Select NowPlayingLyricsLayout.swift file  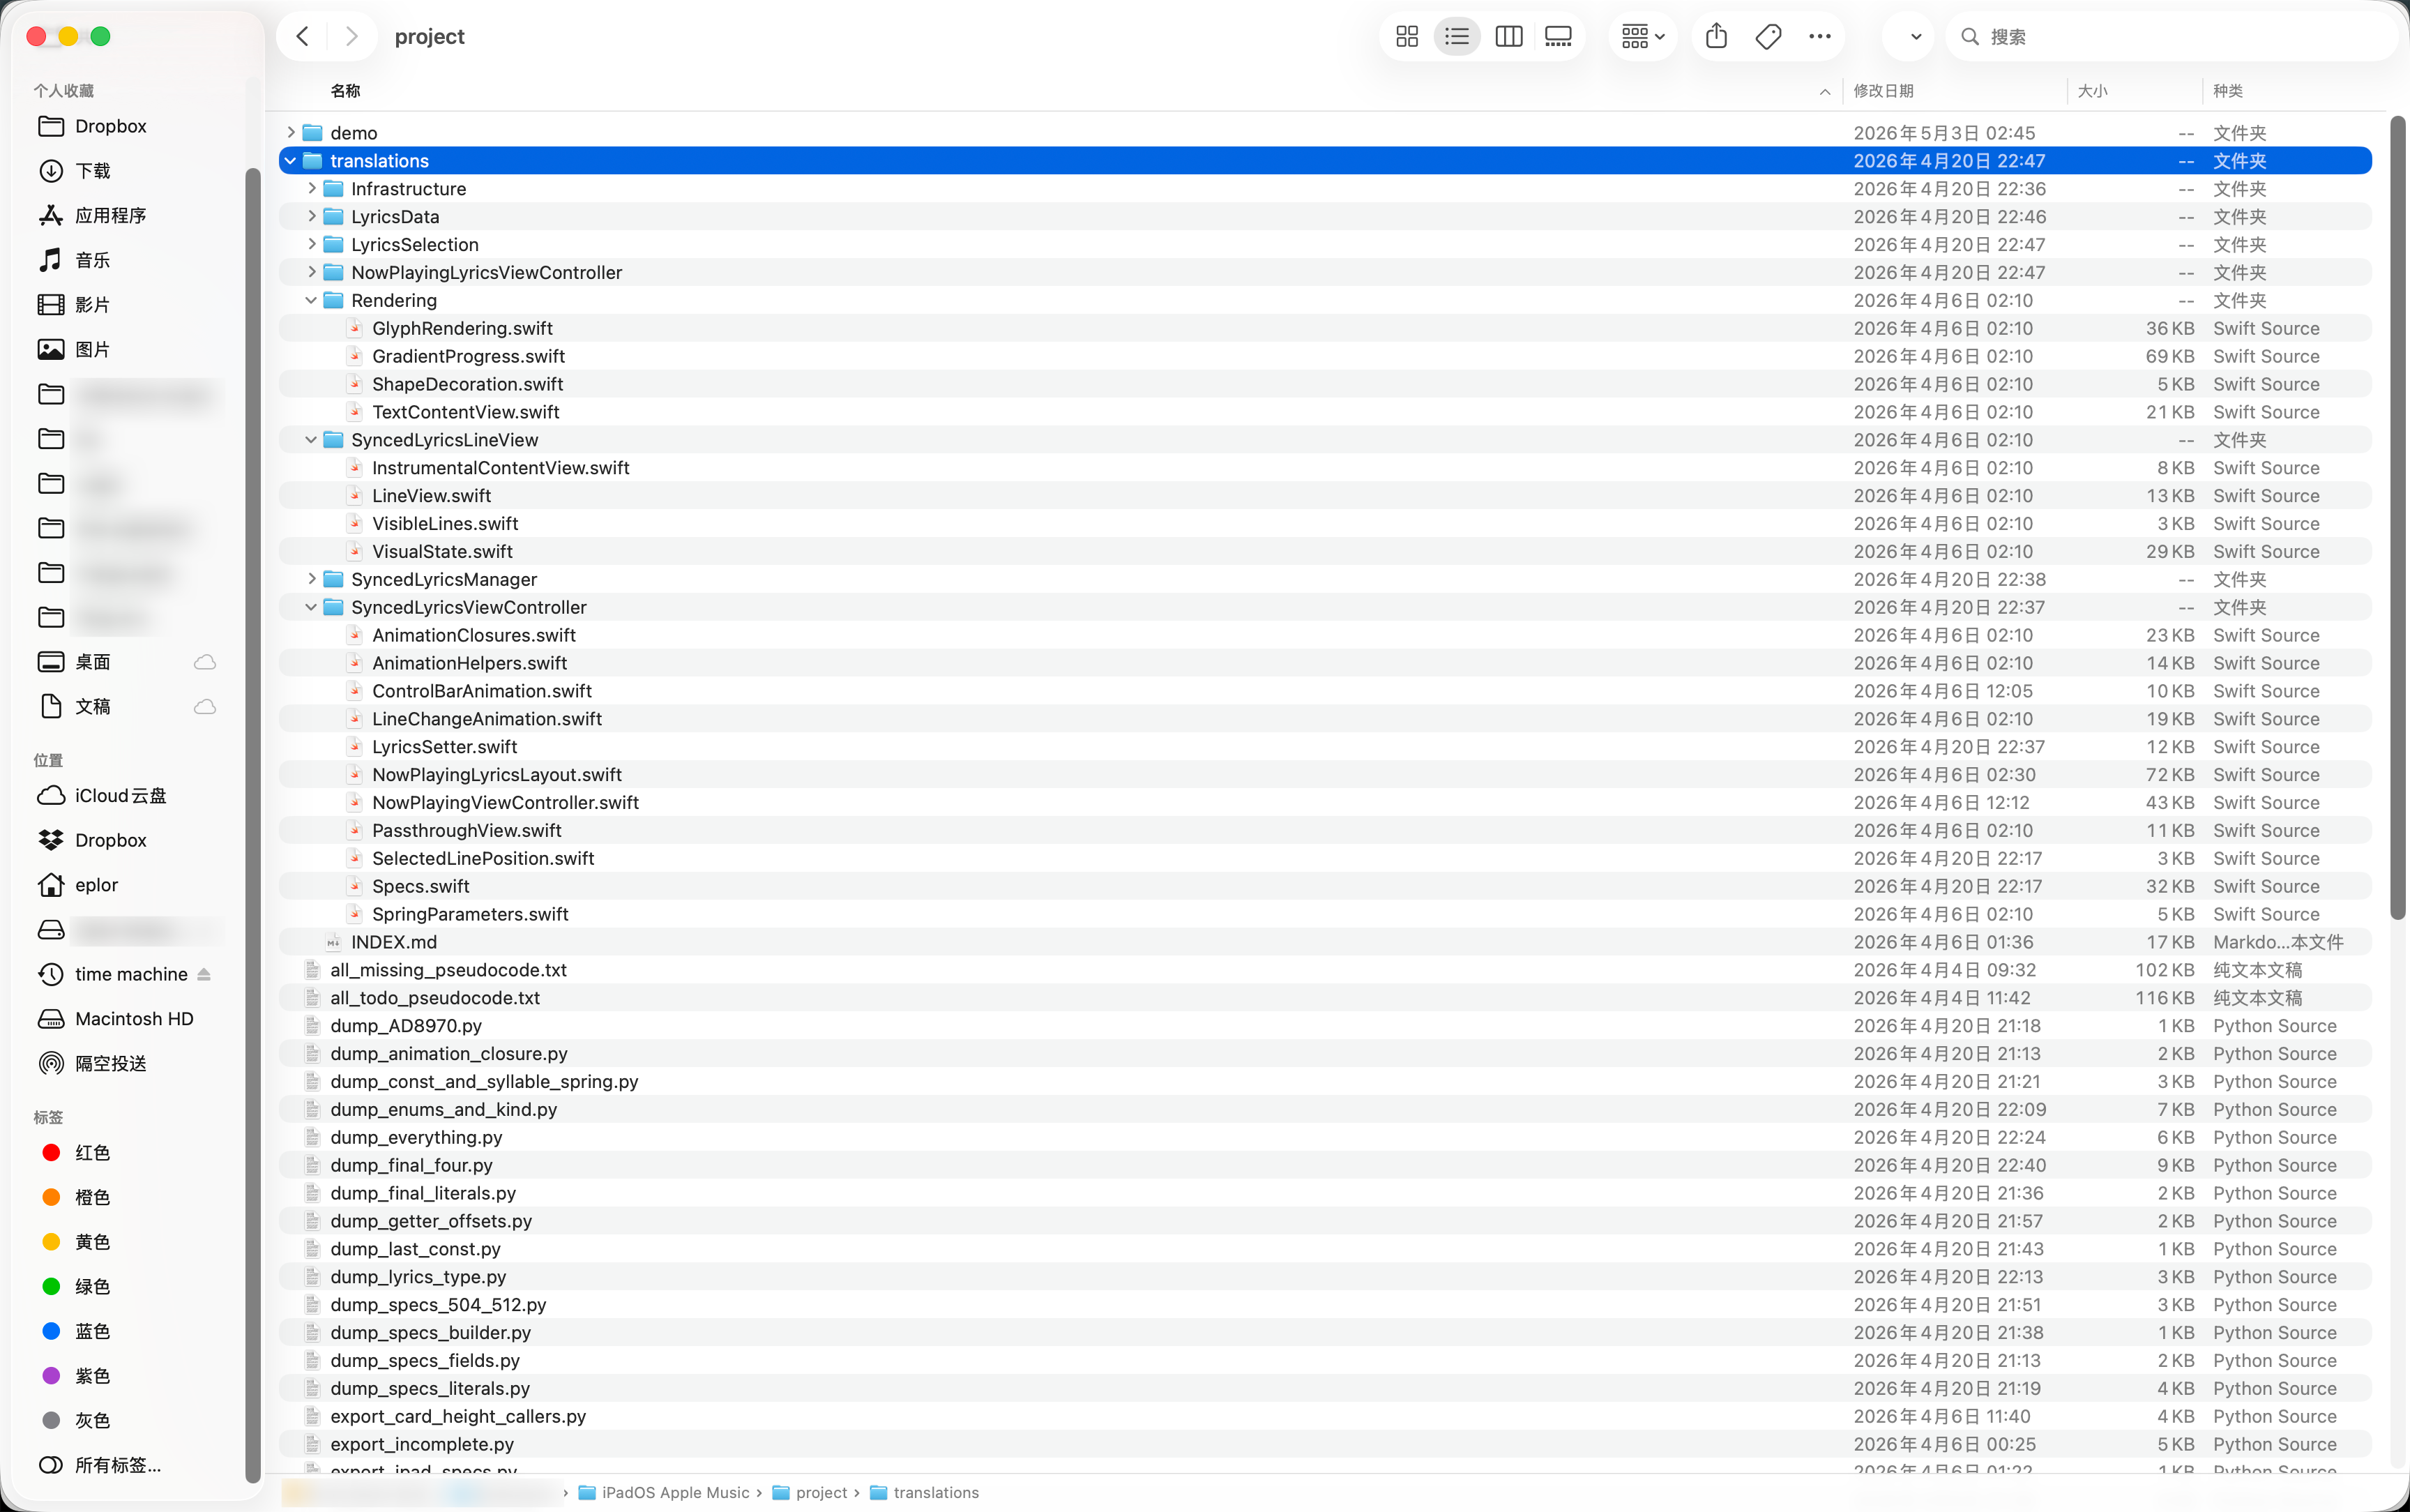coord(1326,775)
